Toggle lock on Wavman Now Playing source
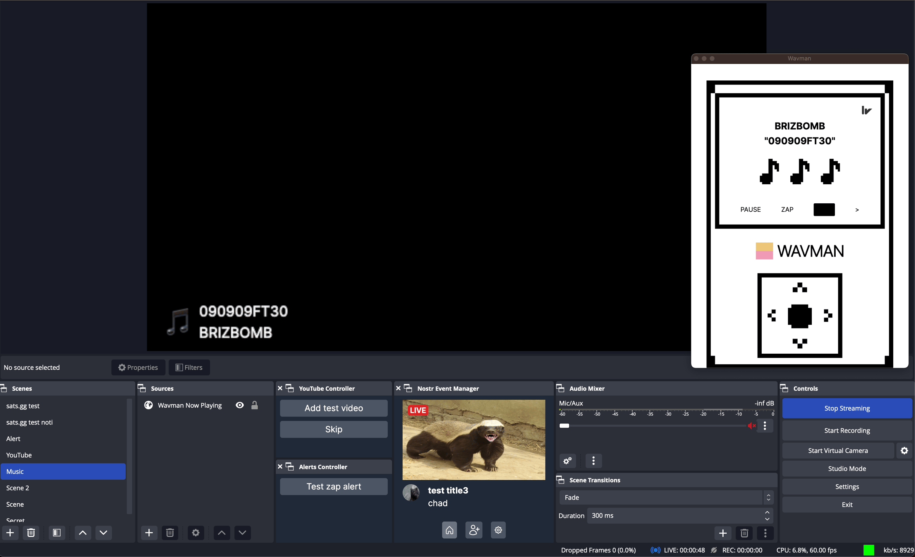The image size is (915, 557). tap(254, 405)
